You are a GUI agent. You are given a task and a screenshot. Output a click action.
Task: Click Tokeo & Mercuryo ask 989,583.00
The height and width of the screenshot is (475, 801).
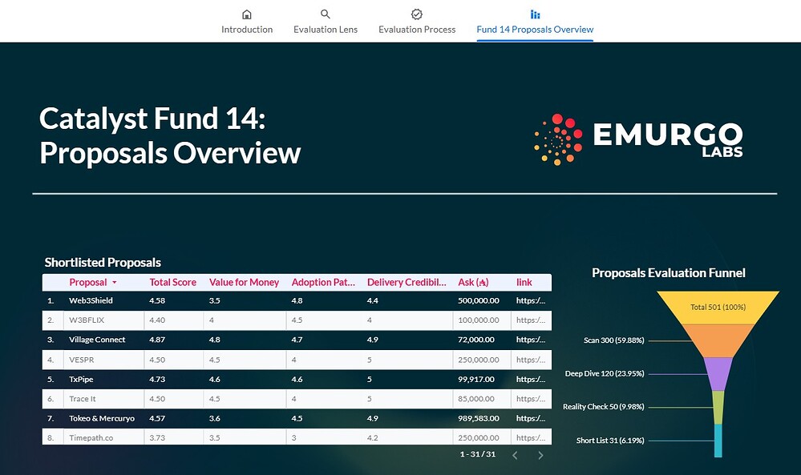[479, 418]
